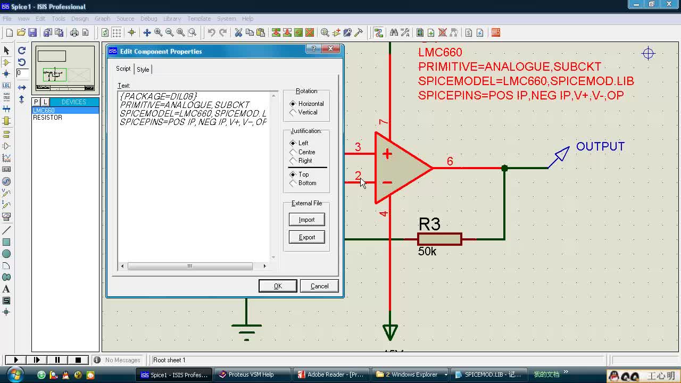The width and height of the screenshot is (681, 383).
Task: Click Export external file button
Action: coord(306,237)
